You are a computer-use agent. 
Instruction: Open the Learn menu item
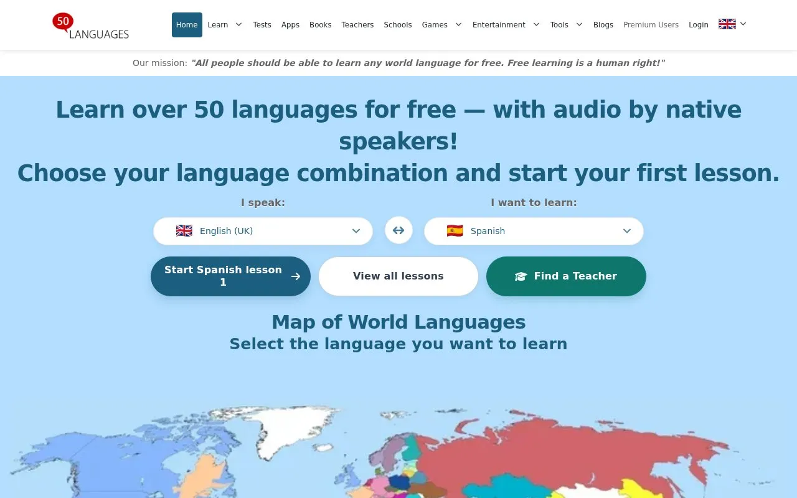click(218, 25)
